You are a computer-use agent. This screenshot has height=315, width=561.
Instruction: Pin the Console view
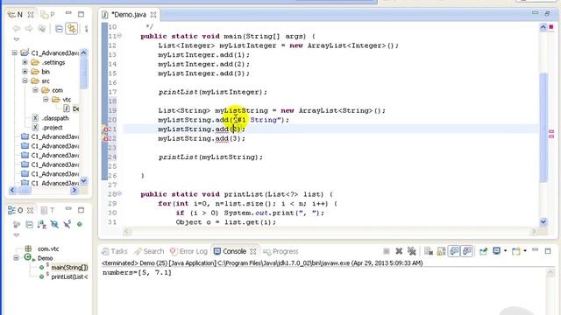tap(483, 251)
